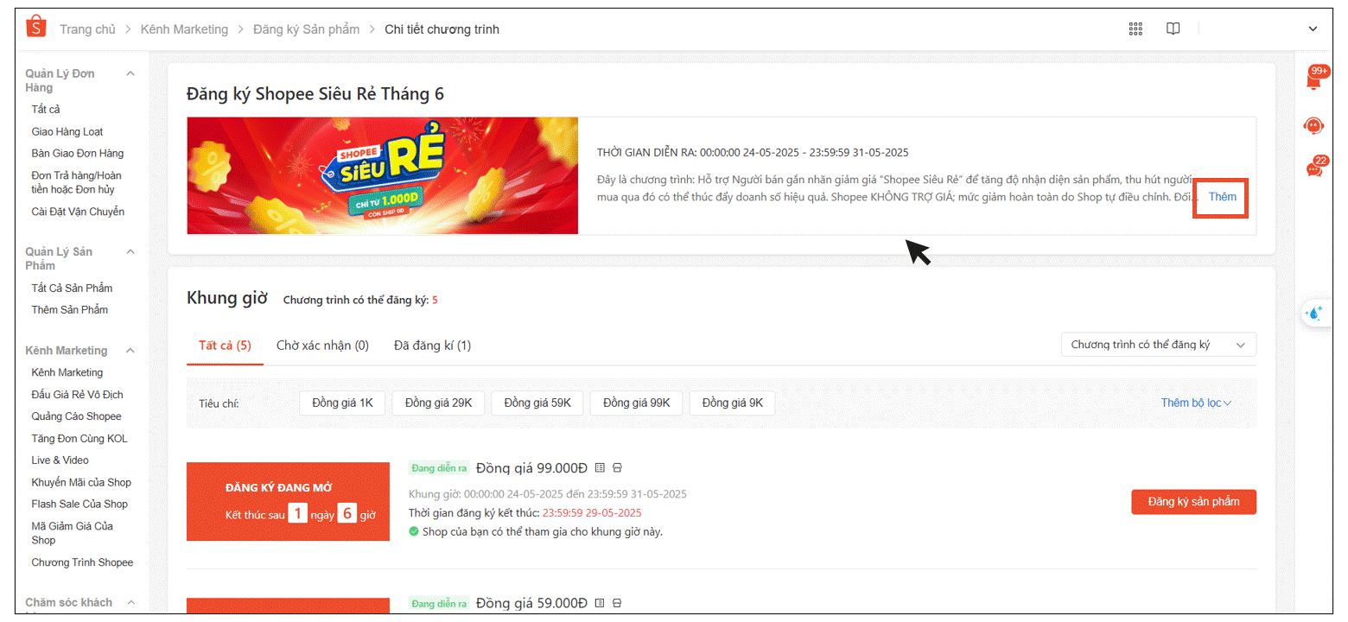
Task: Open Khuyến Mãi của Shop in sidebar
Action: tap(81, 482)
